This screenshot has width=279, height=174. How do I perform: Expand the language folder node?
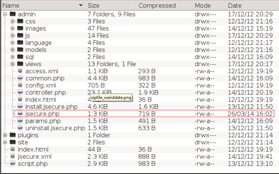13,43
